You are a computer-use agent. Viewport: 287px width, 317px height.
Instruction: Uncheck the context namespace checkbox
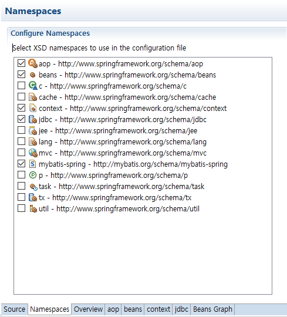click(22, 108)
